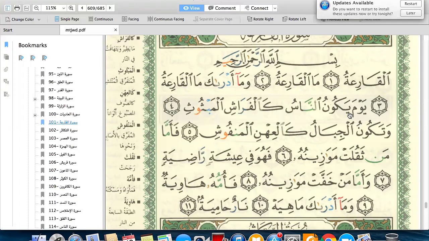Switch to Continuous view mode
429x241 pixels.
click(x=101, y=19)
